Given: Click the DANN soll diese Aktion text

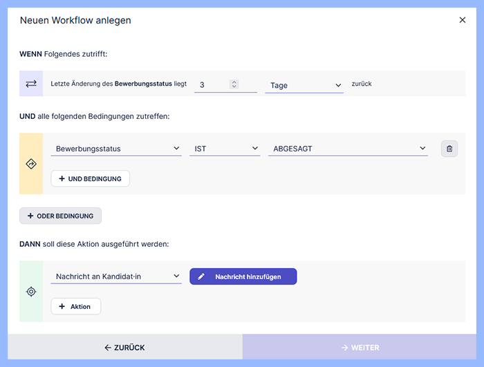Looking at the screenshot, I should [x=94, y=244].
